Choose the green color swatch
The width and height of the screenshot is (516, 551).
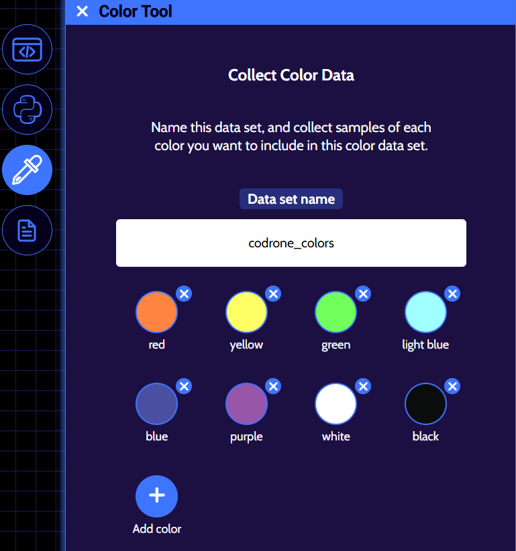coord(336,312)
